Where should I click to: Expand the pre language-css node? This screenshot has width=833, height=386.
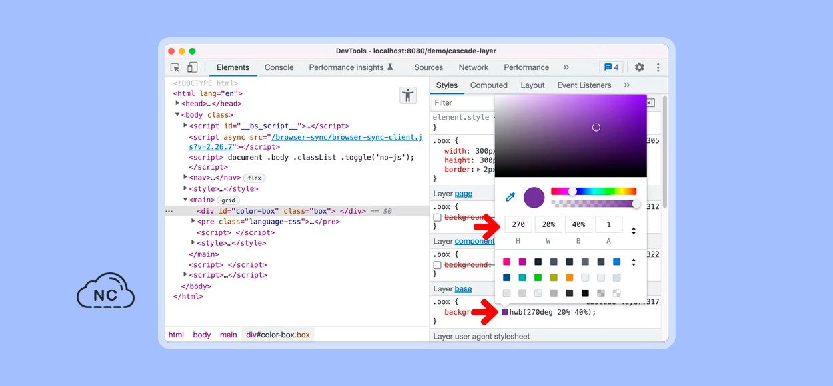[x=193, y=220]
